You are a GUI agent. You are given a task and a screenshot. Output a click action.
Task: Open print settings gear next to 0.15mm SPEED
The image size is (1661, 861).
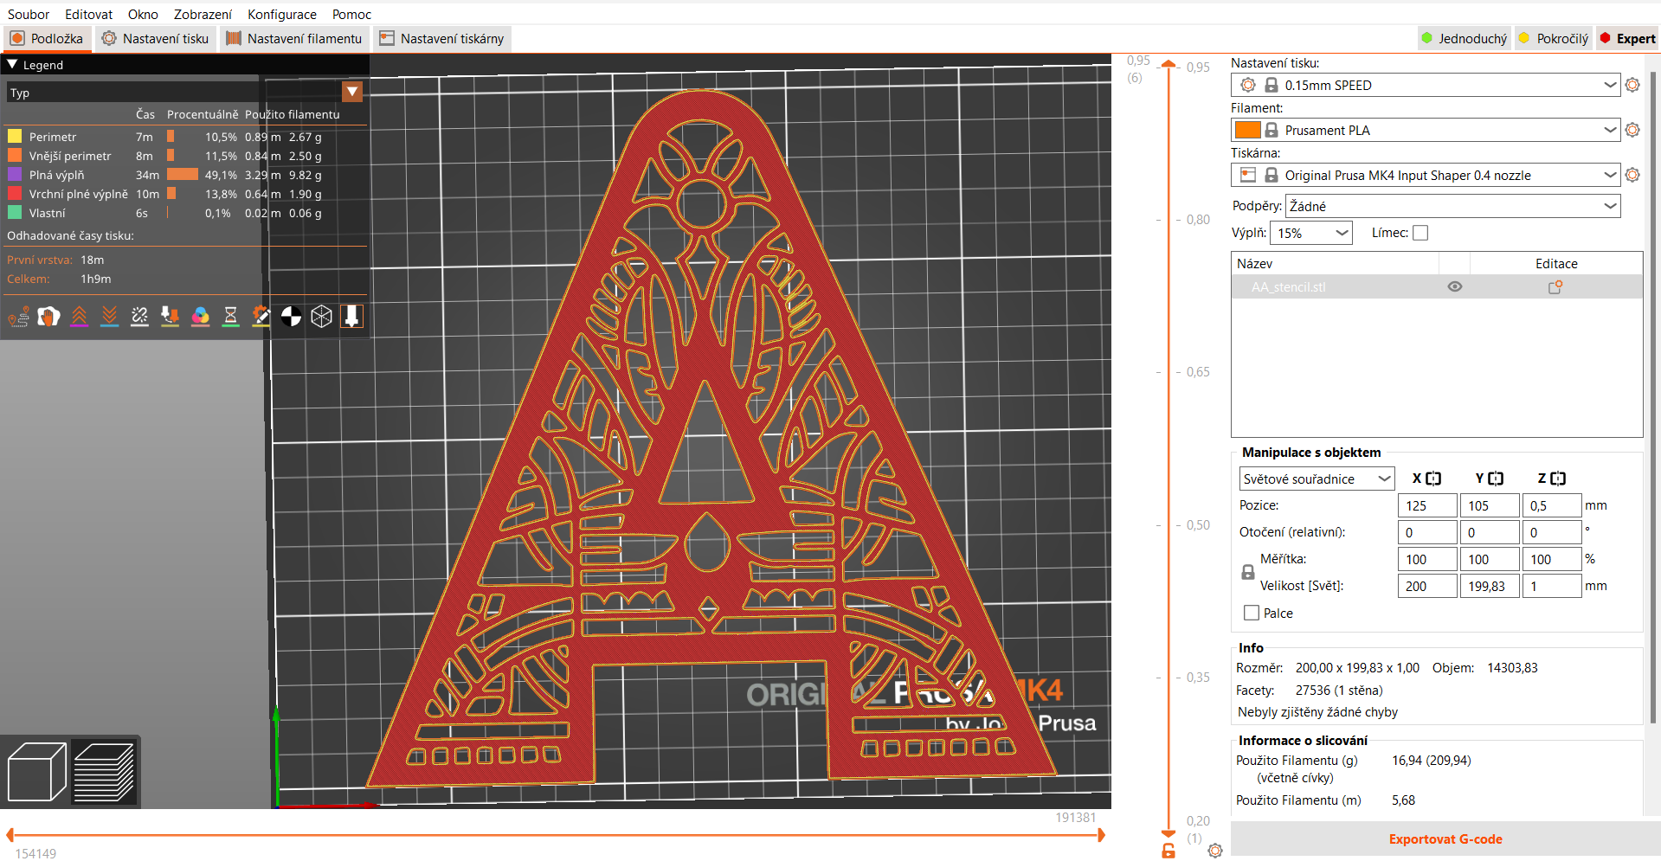pyautogui.click(x=1632, y=85)
